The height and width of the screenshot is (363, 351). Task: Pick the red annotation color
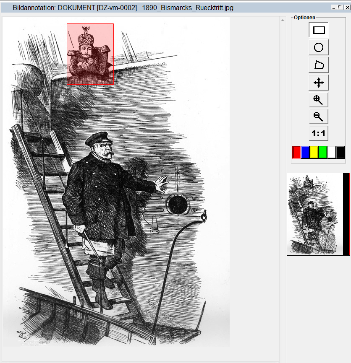pyautogui.click(x=296, y=152)
